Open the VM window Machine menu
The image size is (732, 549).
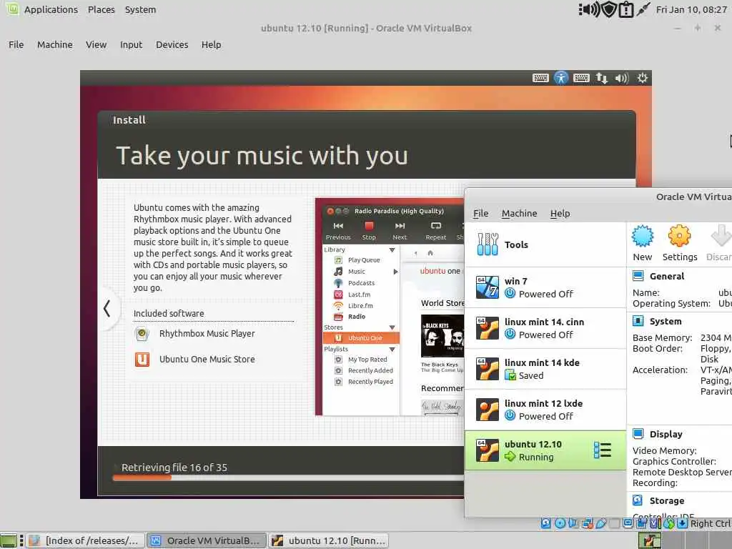click(x=54, y=45)
